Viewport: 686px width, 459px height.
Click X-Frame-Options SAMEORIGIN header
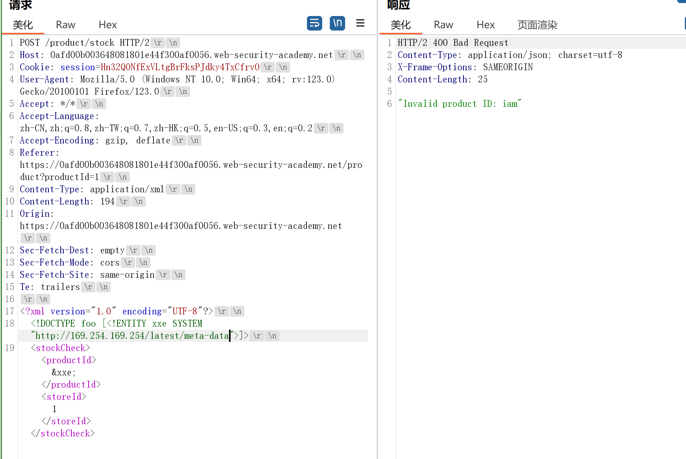pyautogui.click(x=465, y=67)
